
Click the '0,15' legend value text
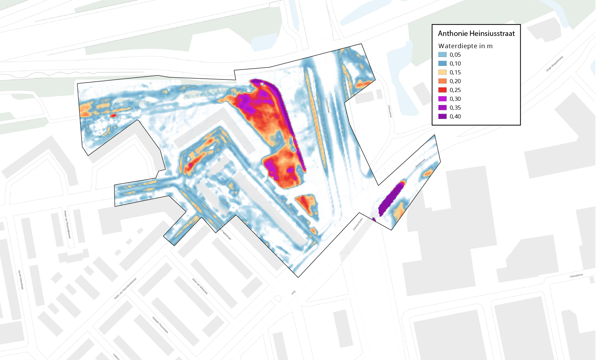455,72
